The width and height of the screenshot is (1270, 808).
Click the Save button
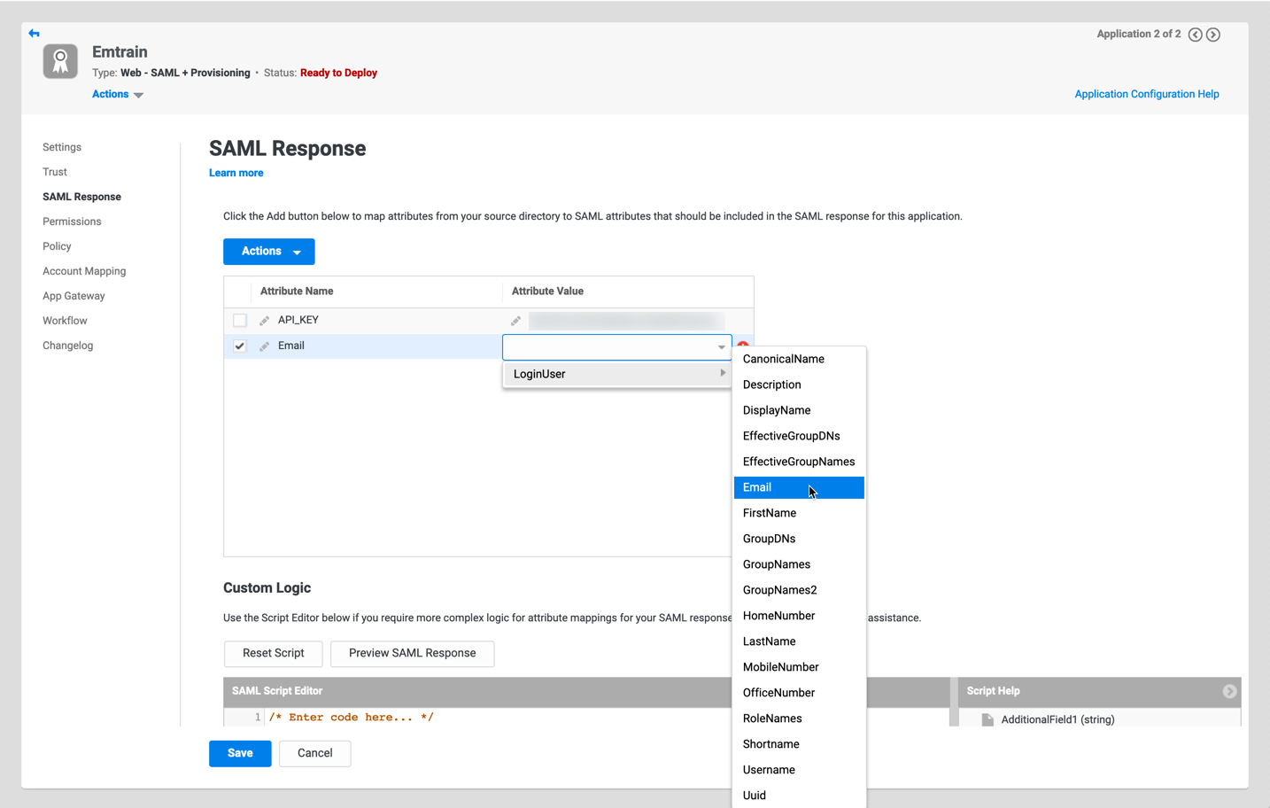point(240,753)
